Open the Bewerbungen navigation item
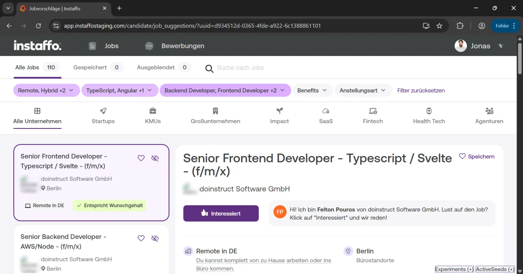 175,46
